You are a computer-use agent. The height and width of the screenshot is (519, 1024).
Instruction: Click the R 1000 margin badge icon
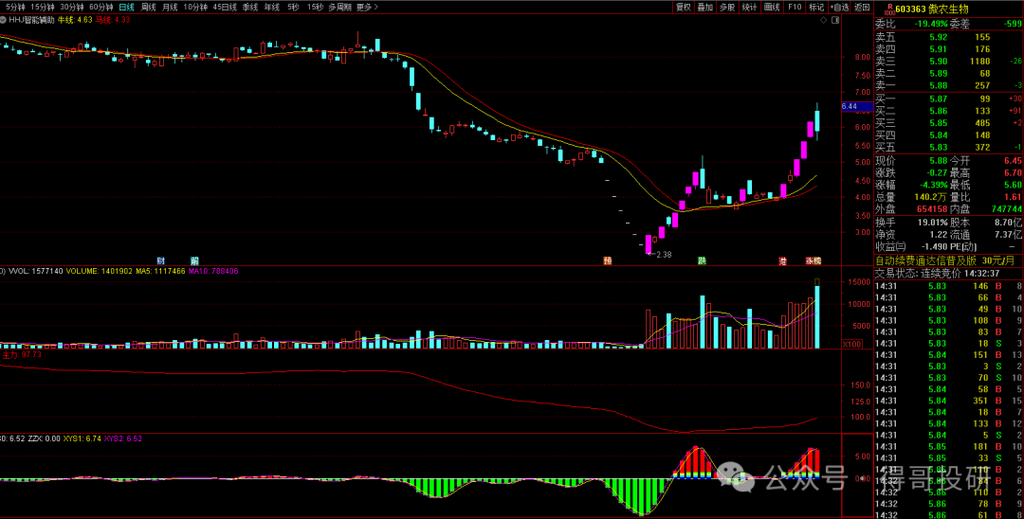point(889,9)
